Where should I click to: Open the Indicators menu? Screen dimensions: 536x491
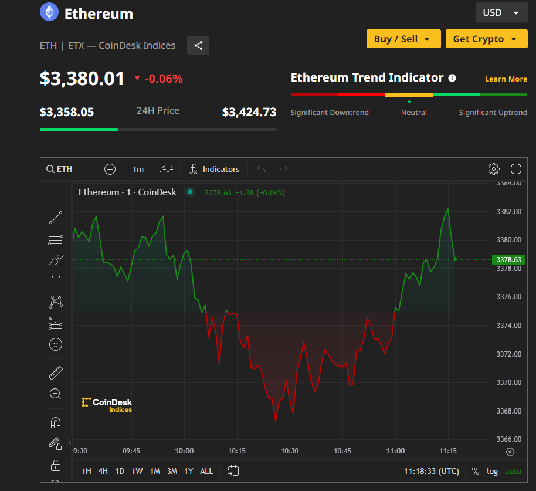pos(214,169)
